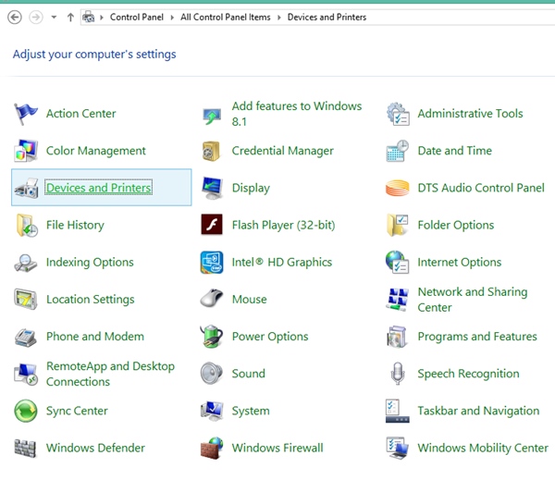Click the Credential Manager safe icon

tap(211, 151)
